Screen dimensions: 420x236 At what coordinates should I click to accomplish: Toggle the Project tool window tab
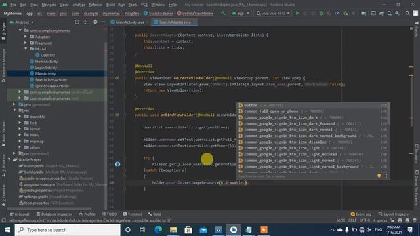3,31
